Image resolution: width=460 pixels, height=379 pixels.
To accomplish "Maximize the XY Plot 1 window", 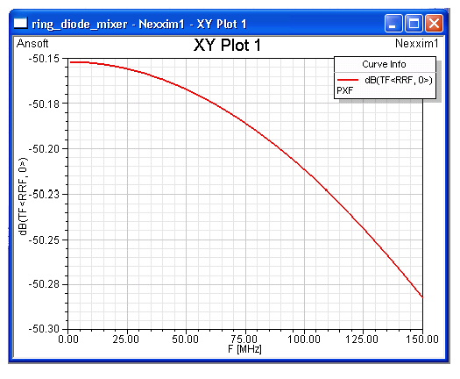I will tap(414, 23).
